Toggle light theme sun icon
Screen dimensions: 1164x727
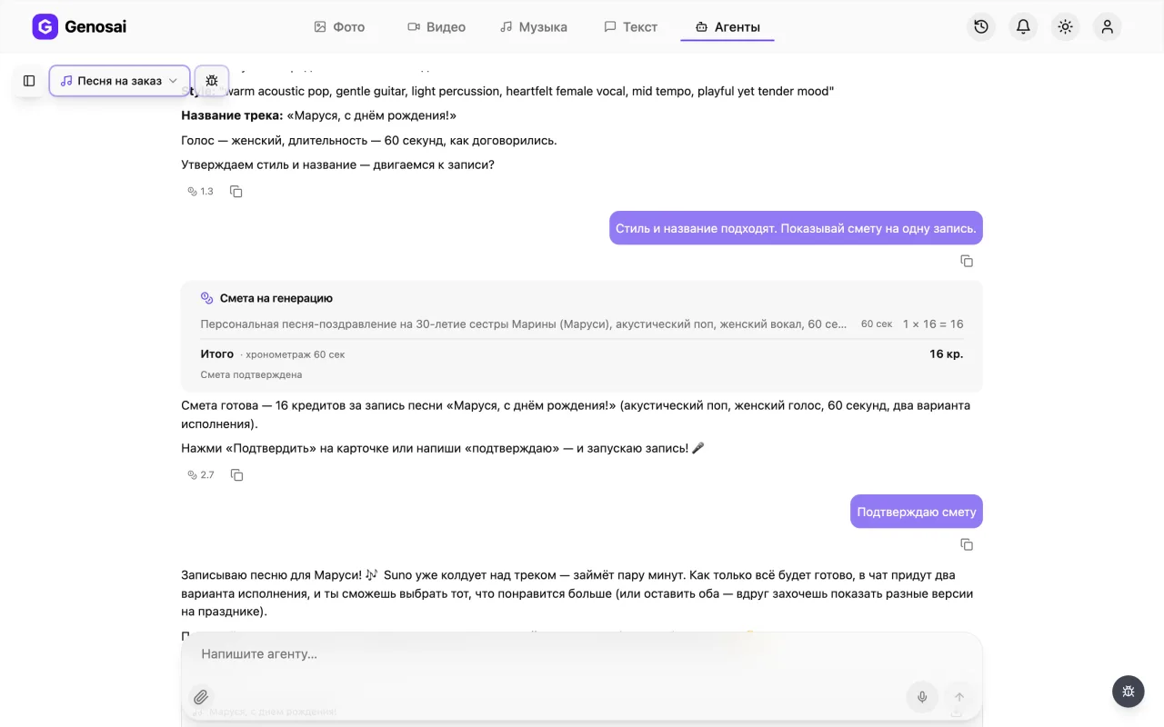(x=1065, y=27)
